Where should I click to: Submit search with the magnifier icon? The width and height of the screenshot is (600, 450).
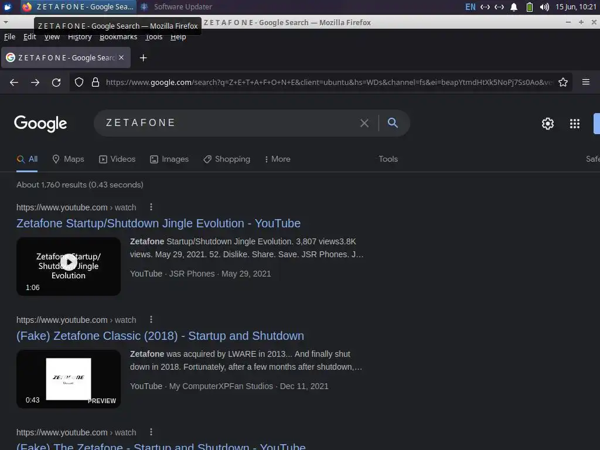[393, 123]
